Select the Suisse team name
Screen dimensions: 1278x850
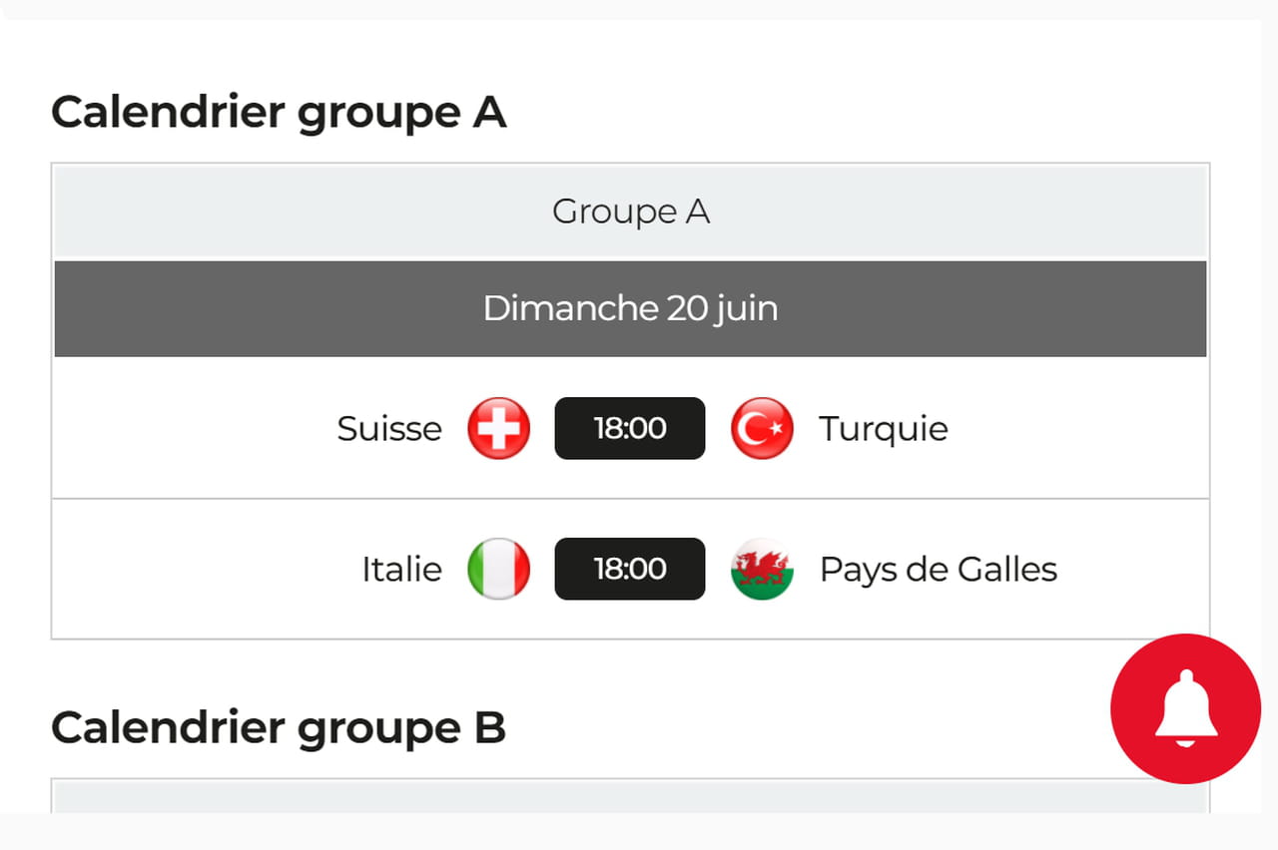[389, 428]
